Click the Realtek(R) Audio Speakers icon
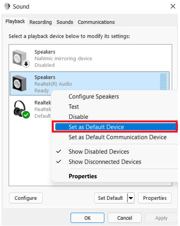 point(20,83)
